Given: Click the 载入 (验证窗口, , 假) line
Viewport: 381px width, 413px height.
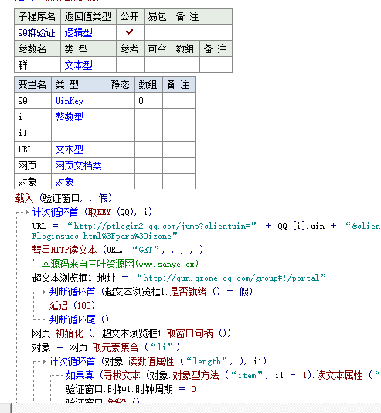Looking at the screenshot, I should 63,198.
